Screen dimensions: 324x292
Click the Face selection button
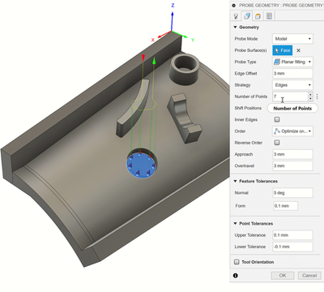283,50
